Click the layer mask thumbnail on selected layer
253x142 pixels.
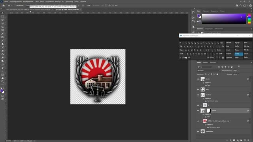coord(209,110)
